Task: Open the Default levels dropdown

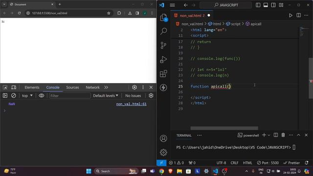Action: [106, 96]
